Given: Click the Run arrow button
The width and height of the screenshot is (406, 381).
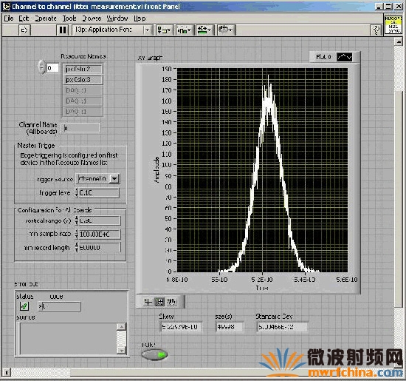Looking at the screenshot, I should (x=25, y=30).
